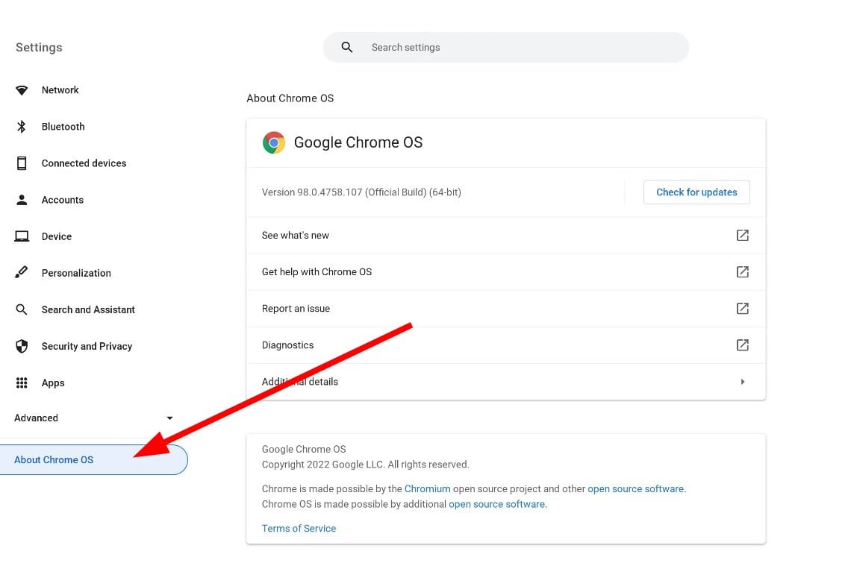Open Chrome OS additional open source software link
Image resolution: width=848 pixels, height=563 pixels.
[x=496, y=504]
